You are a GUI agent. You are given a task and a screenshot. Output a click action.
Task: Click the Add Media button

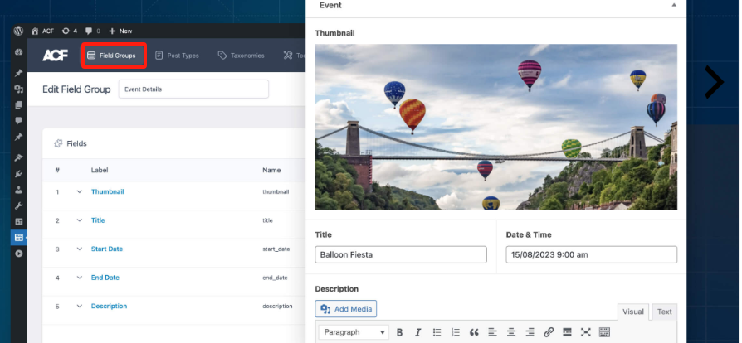coord(346,309)
